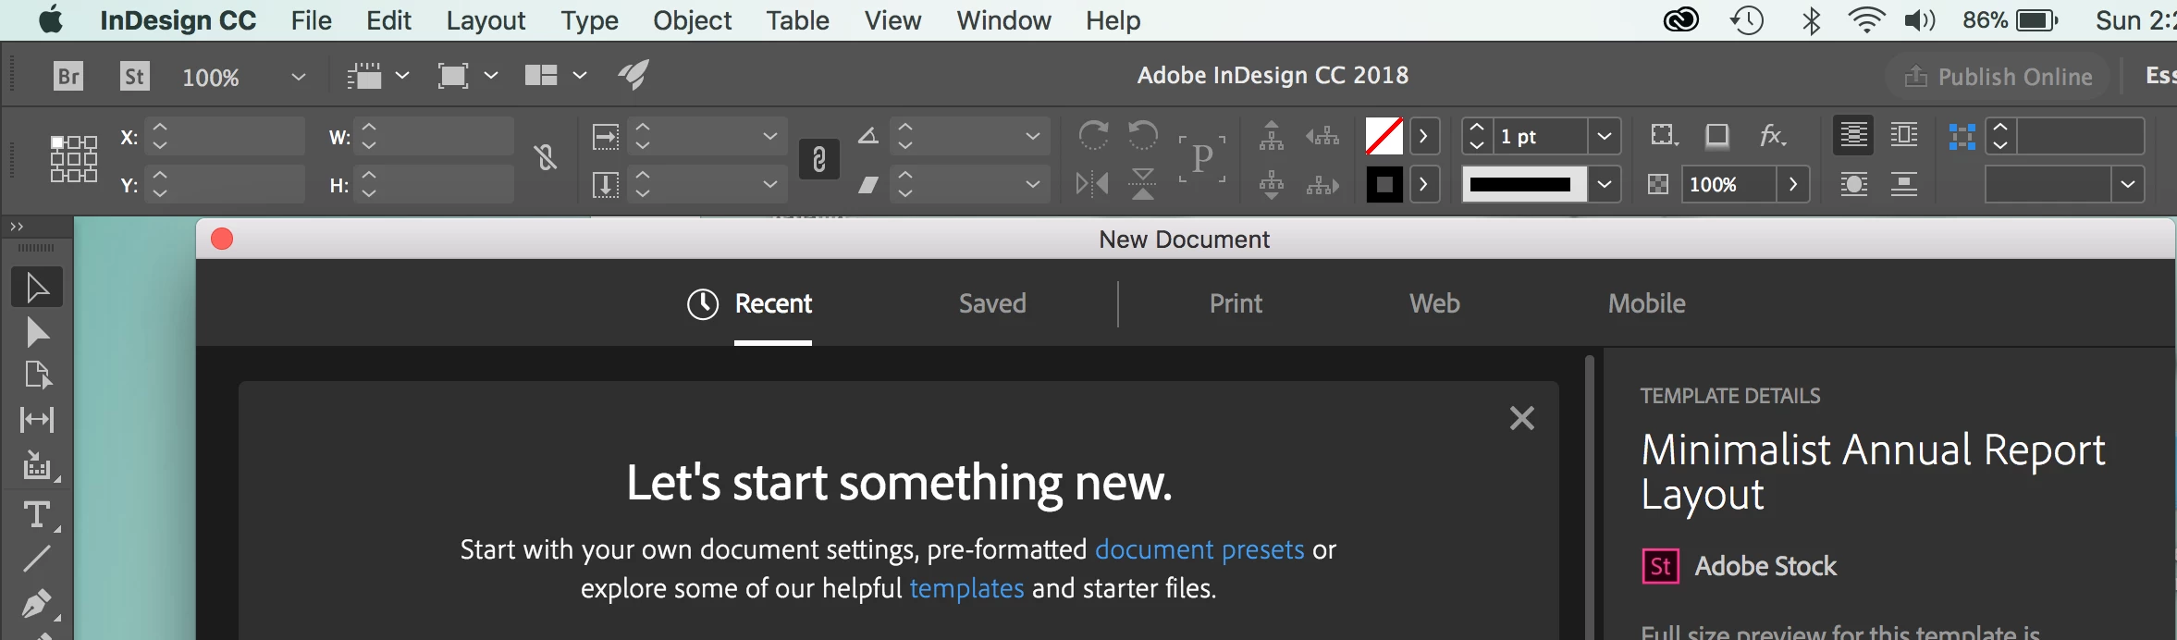The image size is (2177, 640).
Task: Select the Line tool
Action: (37, 559)
